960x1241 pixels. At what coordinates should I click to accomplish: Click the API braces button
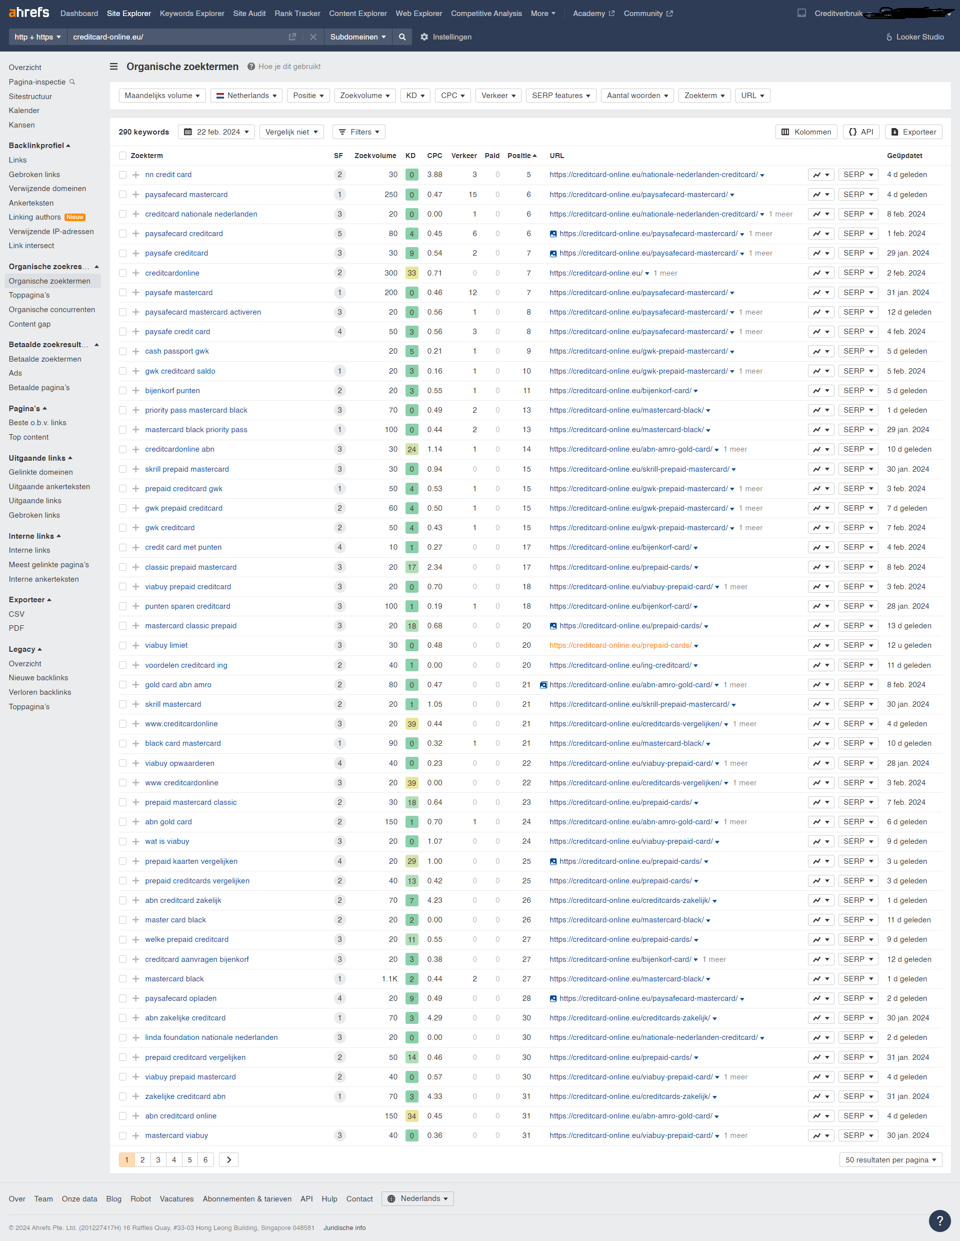point(861,132)
